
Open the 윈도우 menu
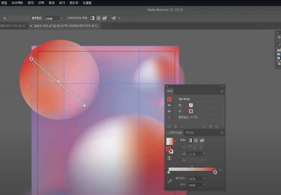[x=74, y=3]
